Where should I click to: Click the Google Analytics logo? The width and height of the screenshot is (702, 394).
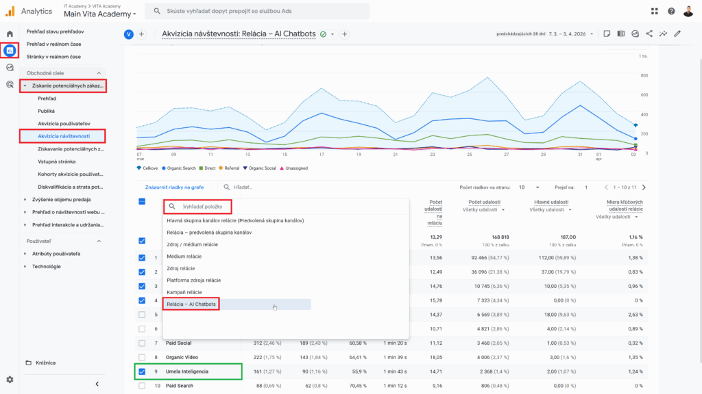pyautogui.click(x=10, y=11)
